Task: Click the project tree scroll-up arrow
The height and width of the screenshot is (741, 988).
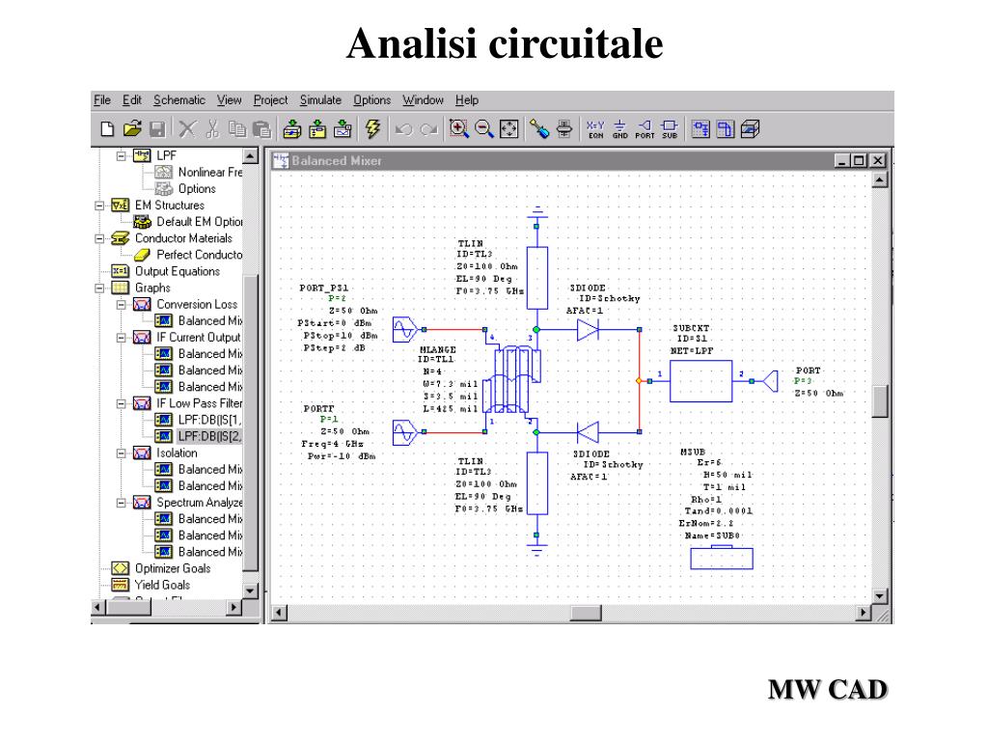Action: pos(250,155)
